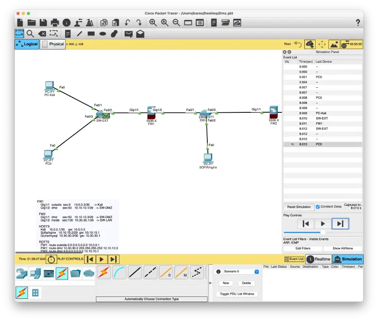Reset zoom with the R magnifier icon

(x=164, y=23)
